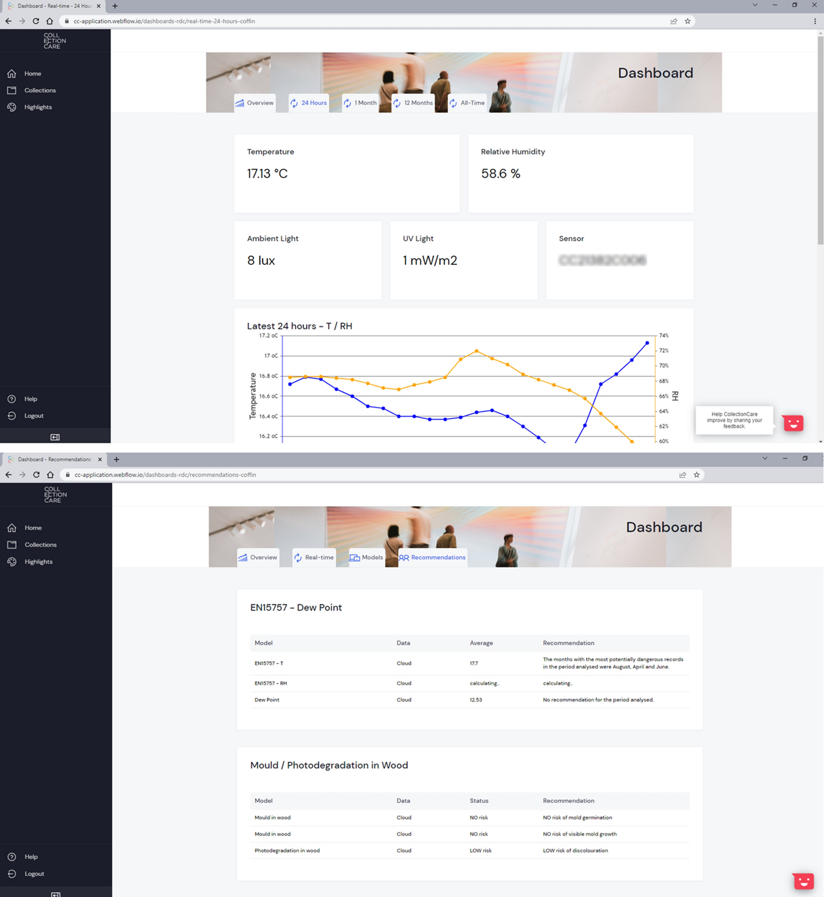Click 'NO risk of visible mold growth' recommendation text
824x897 pixels.
pyautogui.click(x=580, y=834)
